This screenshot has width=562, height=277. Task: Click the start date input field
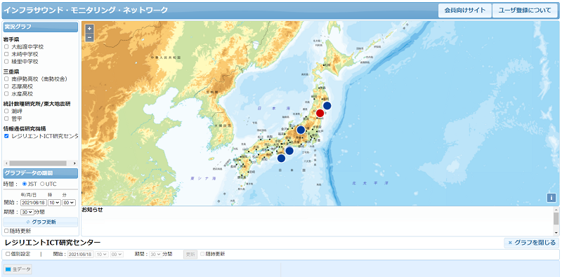(x=34, y=203)
